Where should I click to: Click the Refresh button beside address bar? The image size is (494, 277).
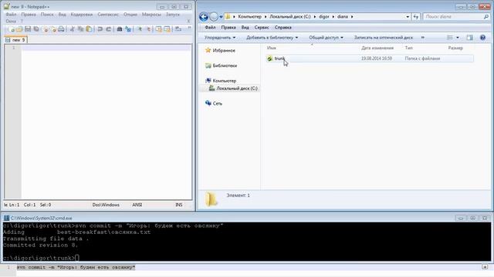point(416,17)
